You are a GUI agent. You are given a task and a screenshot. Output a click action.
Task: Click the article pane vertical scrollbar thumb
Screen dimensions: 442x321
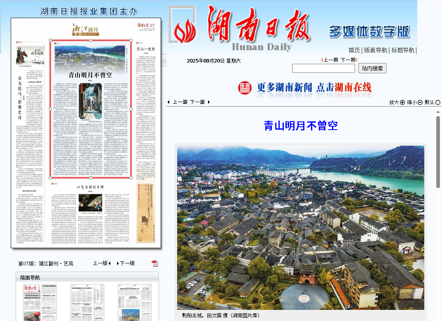[x=438, y=152]
